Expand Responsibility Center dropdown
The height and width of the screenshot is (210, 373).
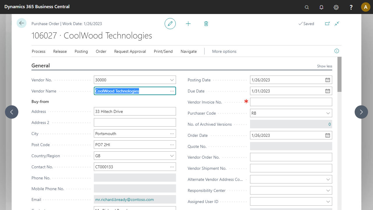328,190
